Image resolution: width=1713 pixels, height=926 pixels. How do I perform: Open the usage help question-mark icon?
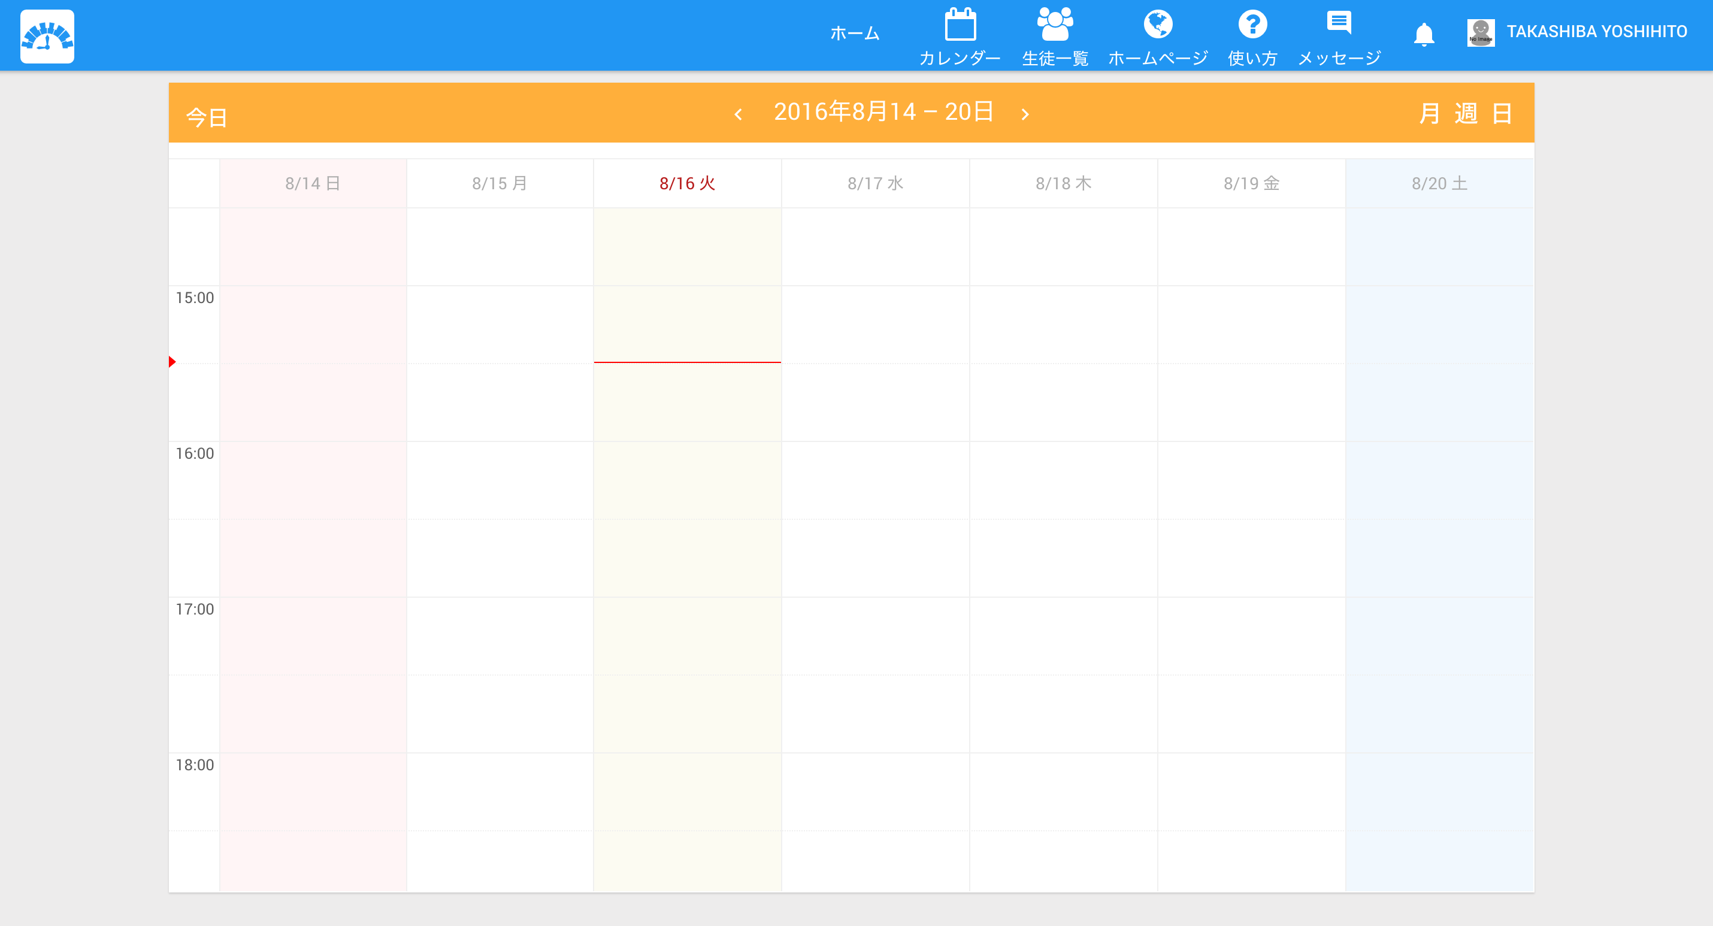[x=1252, y=25]
